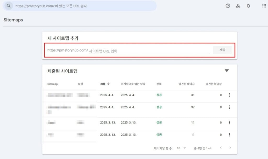
Task: Open the help question mark icon
Action: [x=228, y=6]
